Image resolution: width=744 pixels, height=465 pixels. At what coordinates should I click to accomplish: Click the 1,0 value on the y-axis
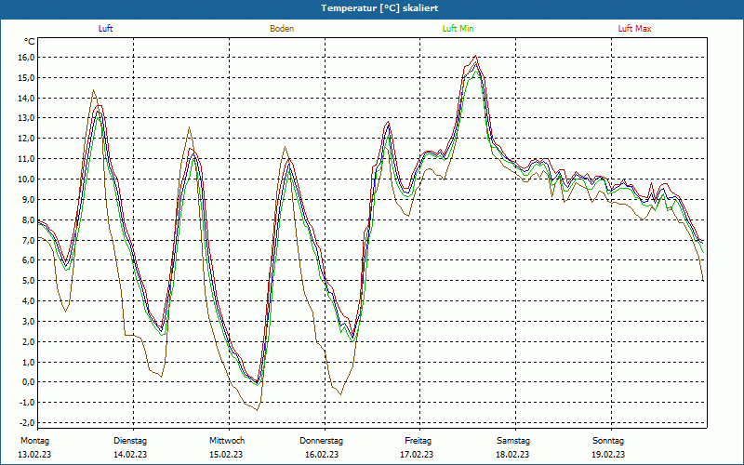[29, 363]
